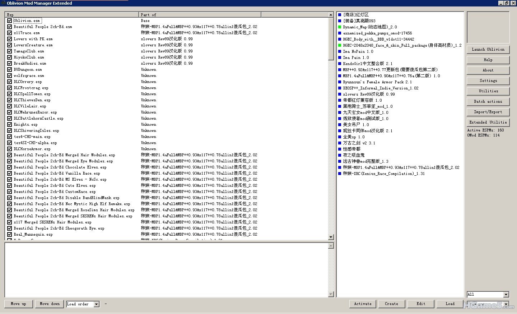Click blue square beside Ryunnsun's Female Armor Pack
The image size is (517, 314).
[340, 82]
